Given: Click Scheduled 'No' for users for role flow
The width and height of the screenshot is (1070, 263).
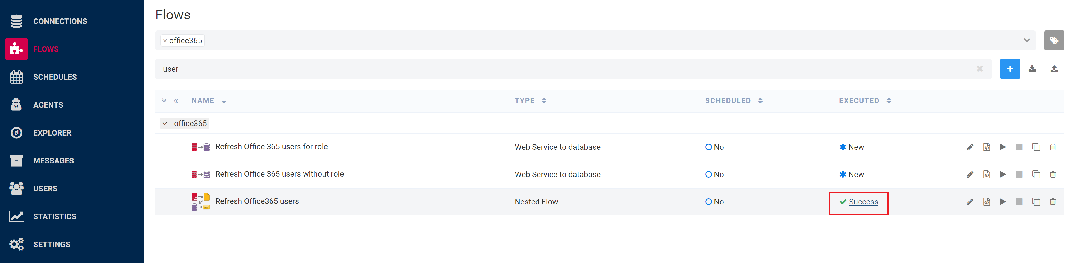Looking at the screenshot, I should click(714, 147).
